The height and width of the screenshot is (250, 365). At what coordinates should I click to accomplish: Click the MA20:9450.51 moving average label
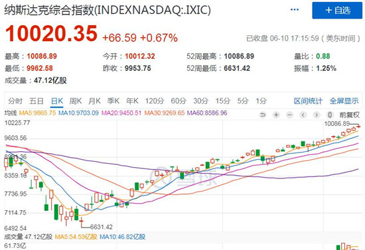(121, 113)
